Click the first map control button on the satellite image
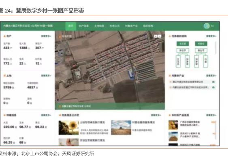This screenshot has height=156, width=228. 156,36
